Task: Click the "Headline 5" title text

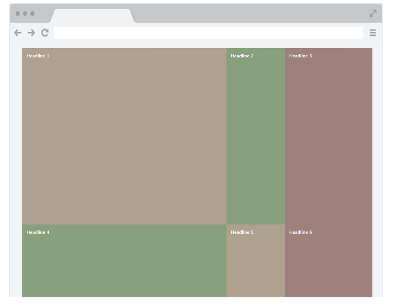Action: click(242, 232)
